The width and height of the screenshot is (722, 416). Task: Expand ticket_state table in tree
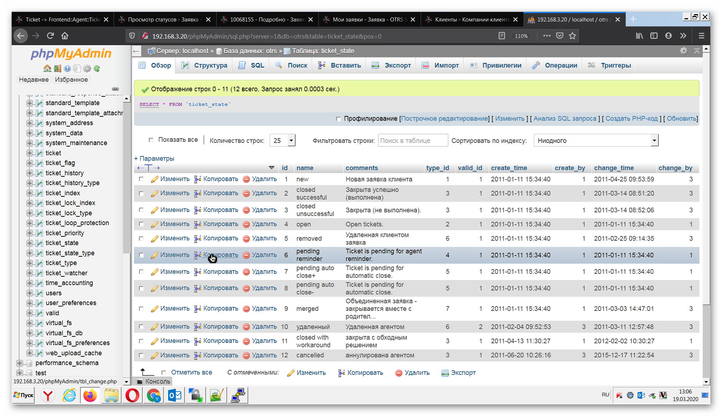tap(30, 243)
